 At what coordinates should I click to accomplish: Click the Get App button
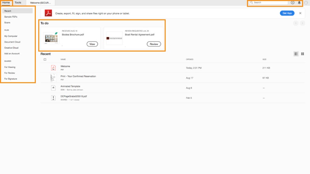point(287,13)
